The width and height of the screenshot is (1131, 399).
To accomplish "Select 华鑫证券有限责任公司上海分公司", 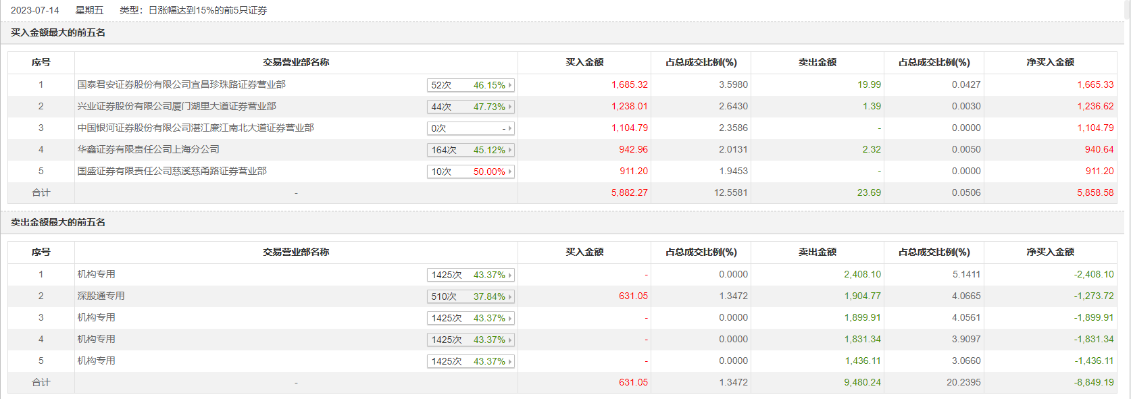I will (x=148, y=149).
